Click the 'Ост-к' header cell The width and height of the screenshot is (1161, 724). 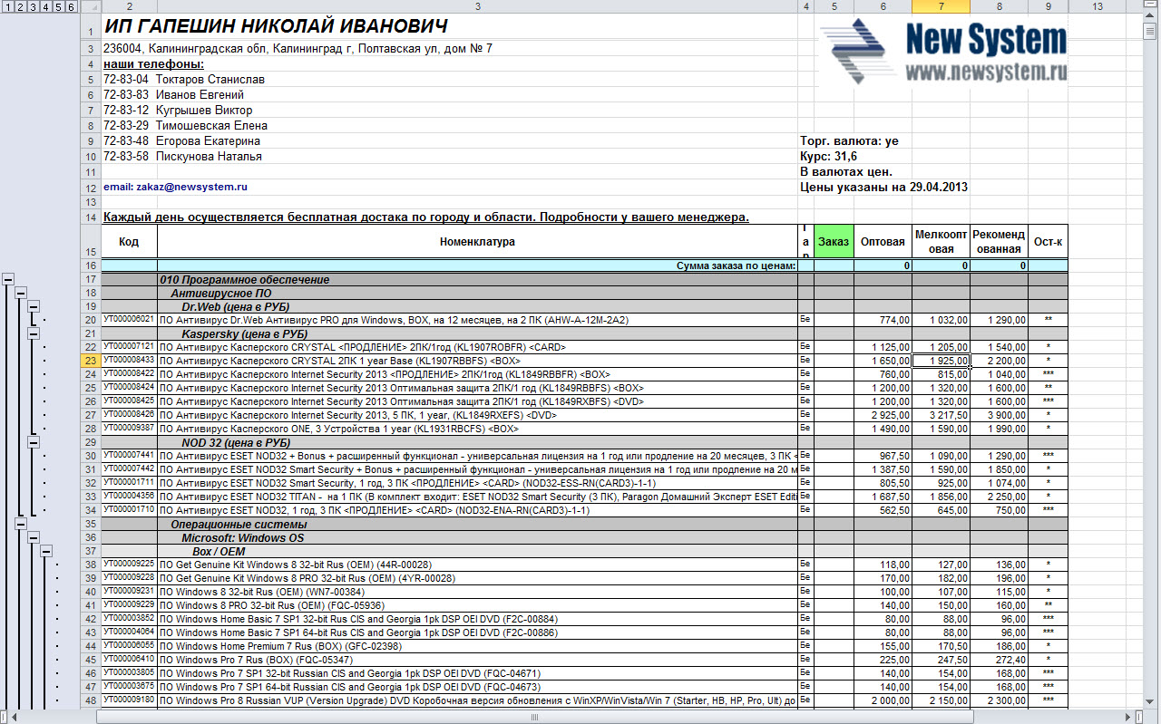point(1048,242)
